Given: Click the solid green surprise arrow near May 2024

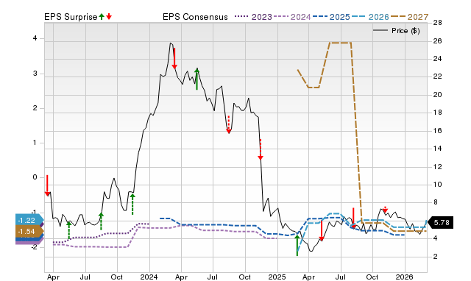Looking at the screenshot, I should [x=196, y=79].
